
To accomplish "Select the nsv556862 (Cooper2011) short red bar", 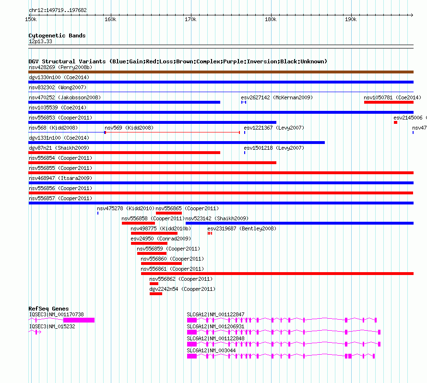I will [154, 284].
